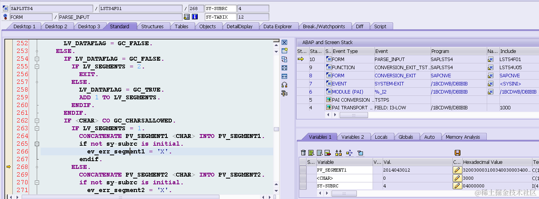
Task: Switch to the Structures tab
Action: point(152,26)
